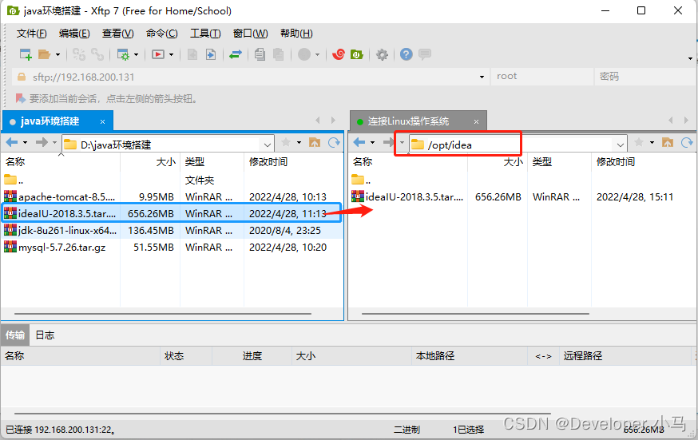Click the Synchronize arrows icon
The height and width of the screenshot is (440, 698).
pos(236,54)
